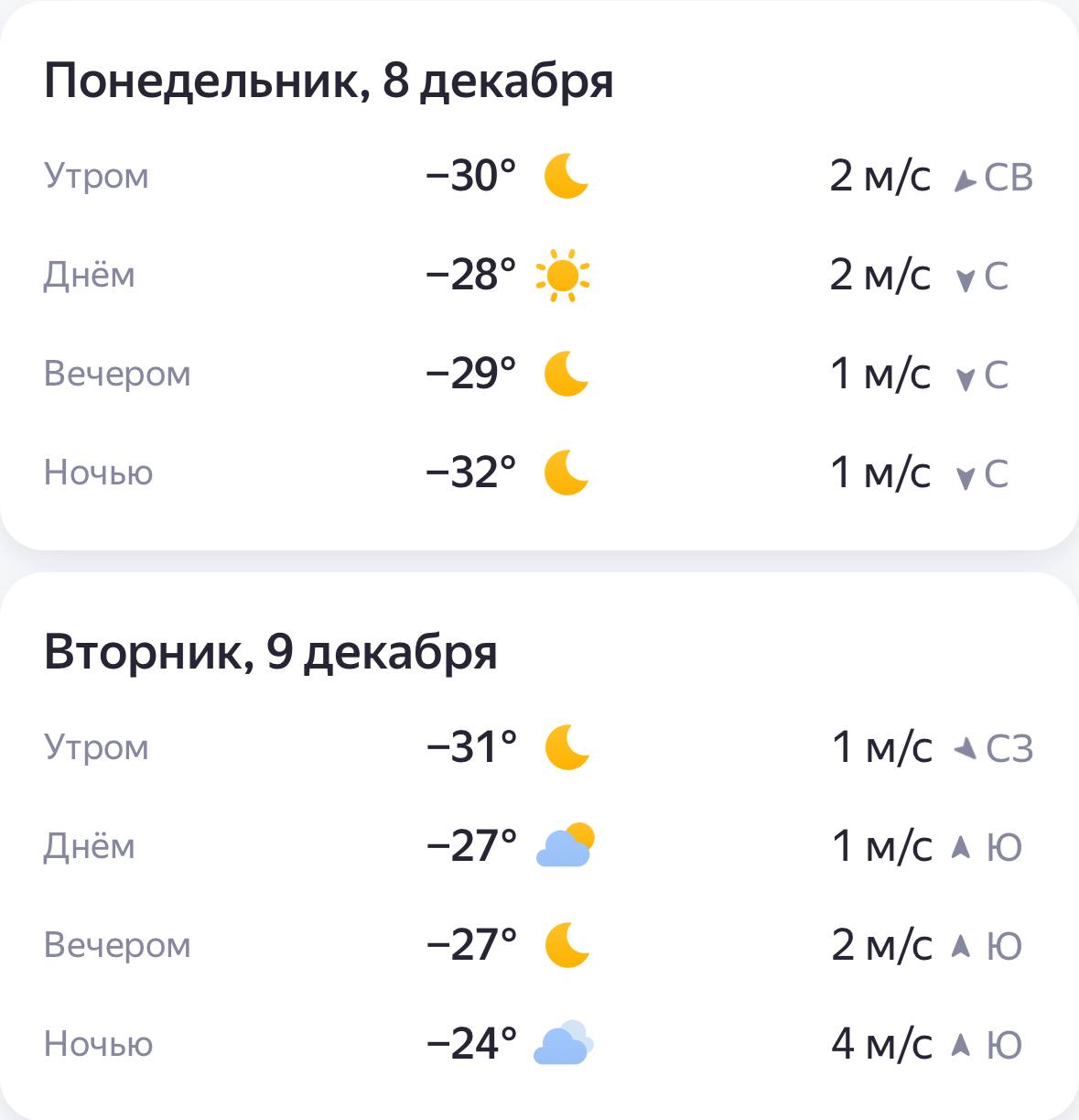Click the Ю wind arrow for Tuesday night
1079x1120 pixels.
tap(960, 1045)
